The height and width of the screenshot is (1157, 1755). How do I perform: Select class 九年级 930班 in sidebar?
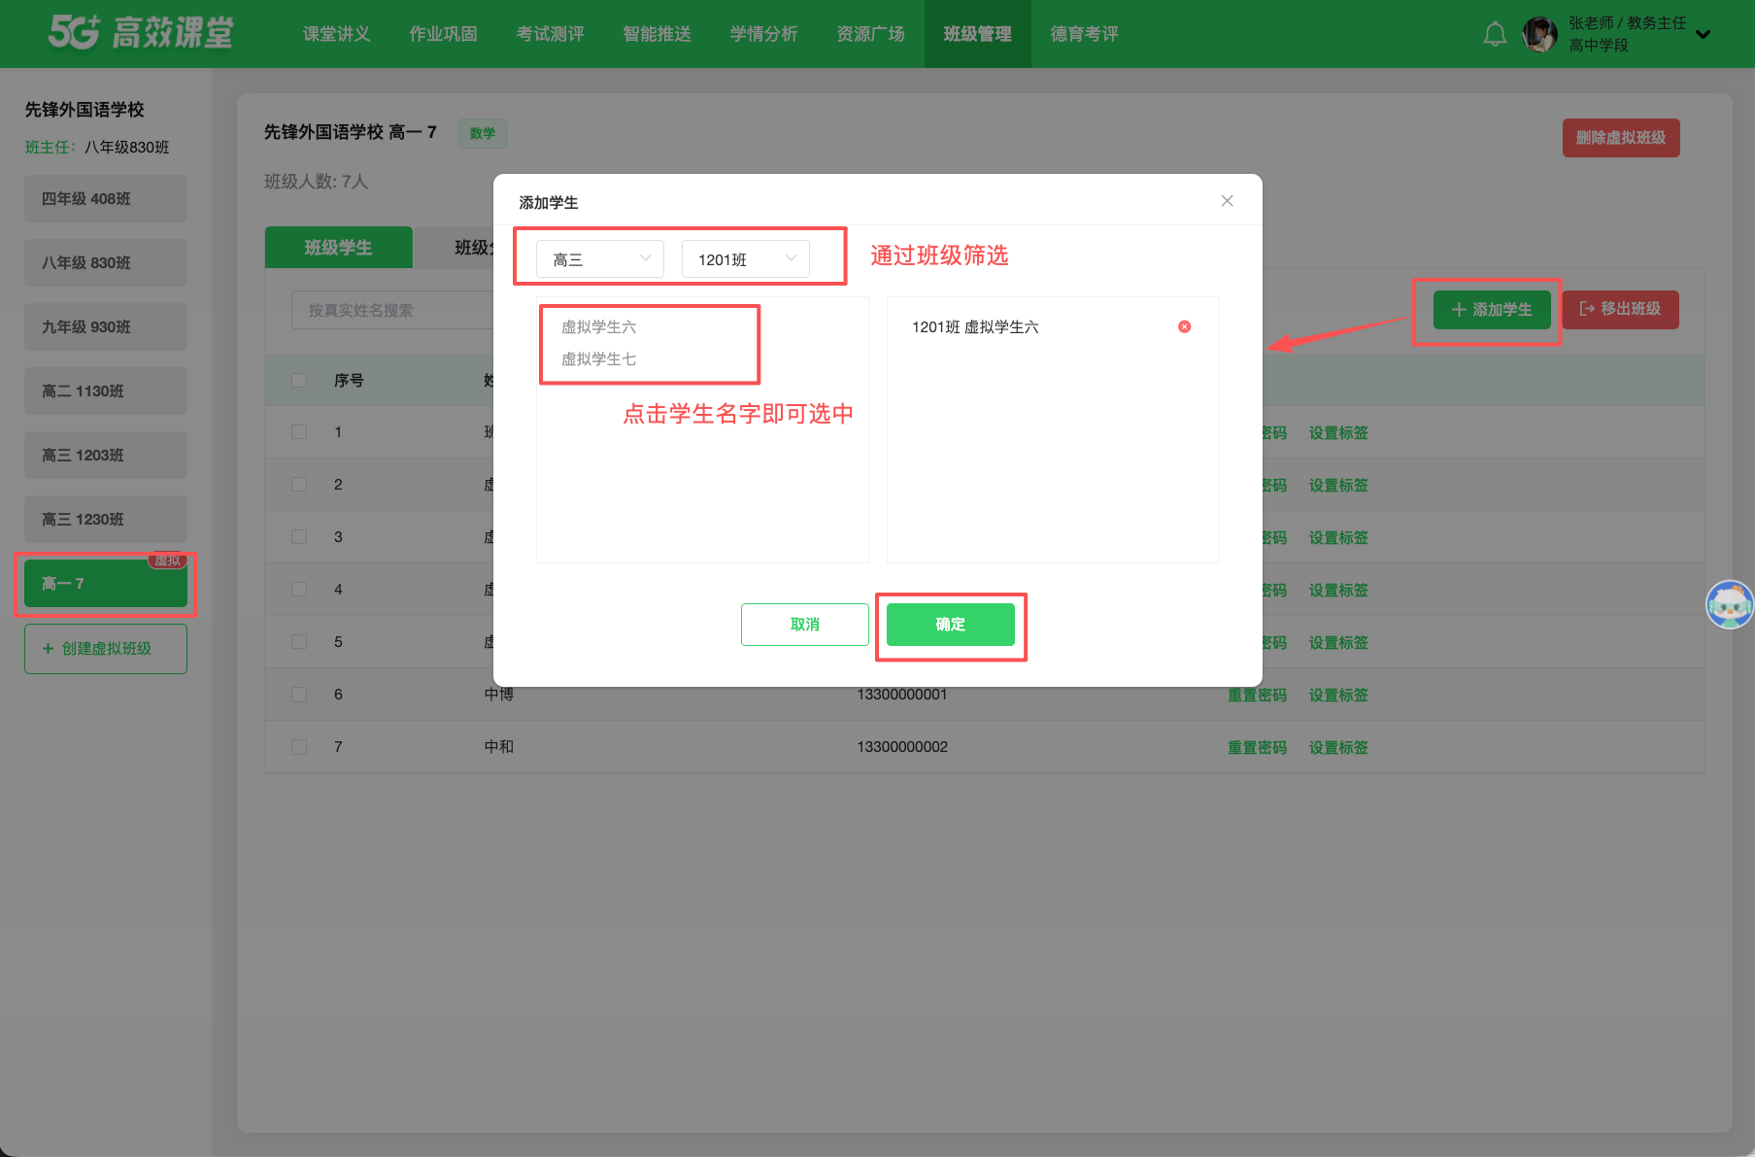(x=106, y=327)
